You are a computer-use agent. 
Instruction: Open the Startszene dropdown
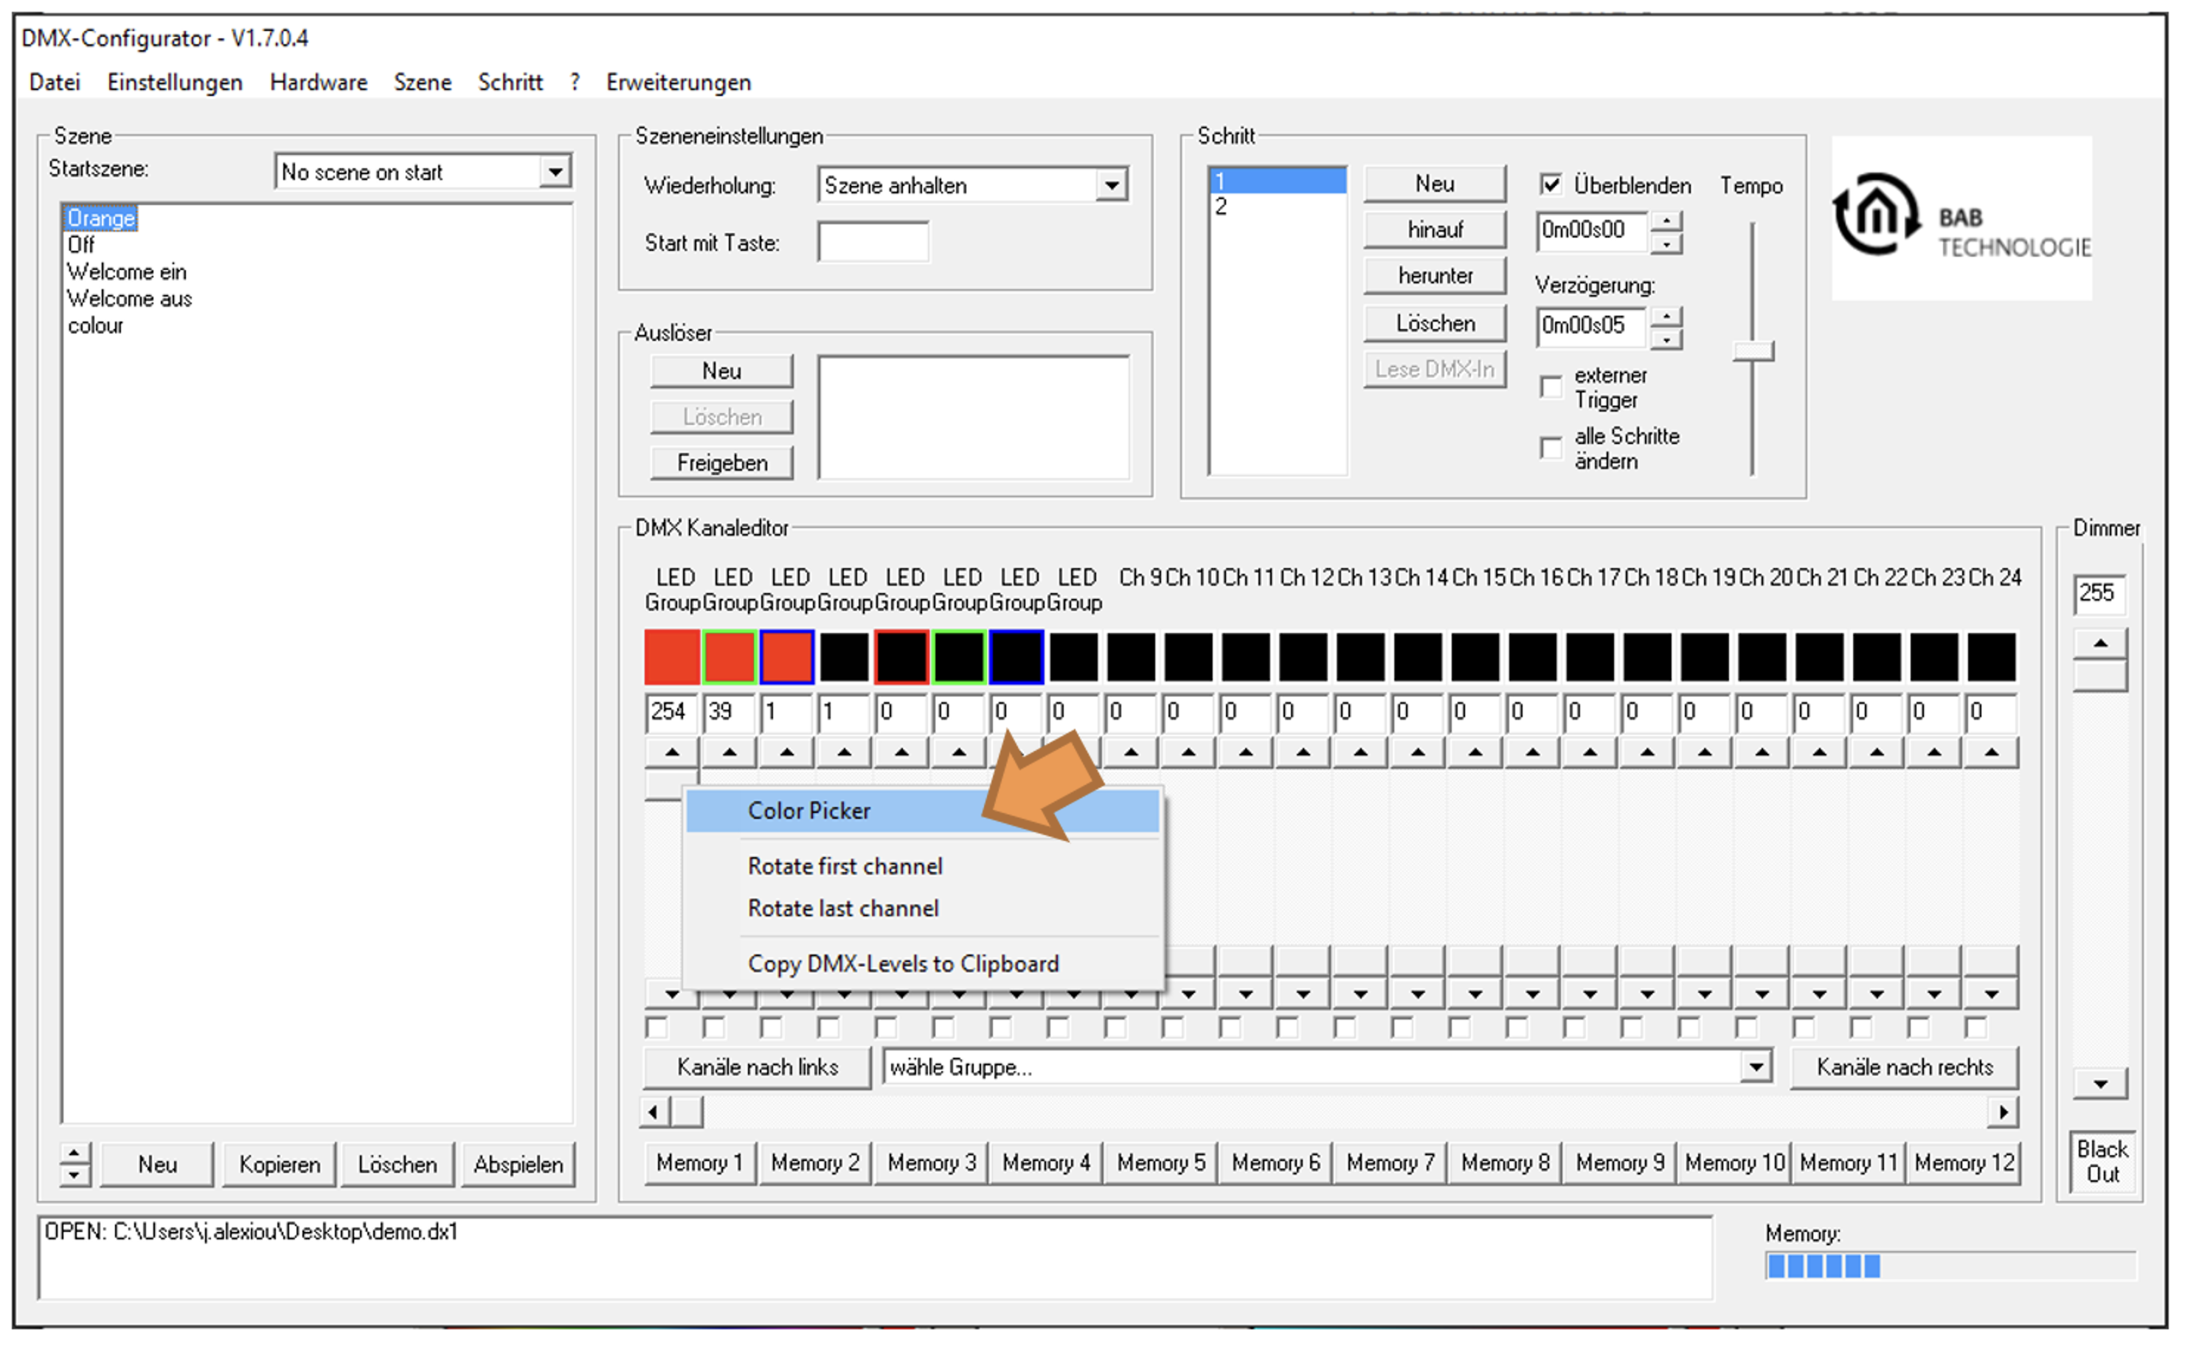tap(555, 171)
